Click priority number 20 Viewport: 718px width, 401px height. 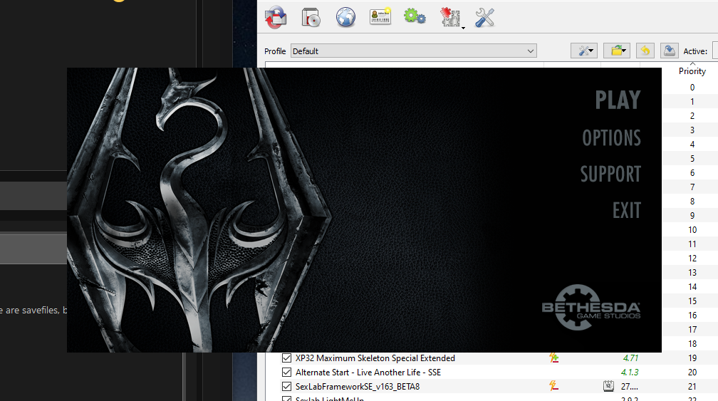click(692, 373)
